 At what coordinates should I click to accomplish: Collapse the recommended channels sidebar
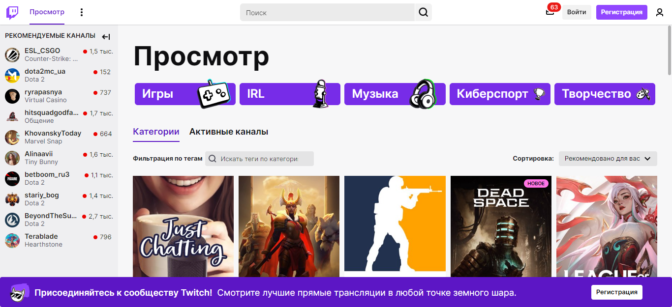[106, 36]
